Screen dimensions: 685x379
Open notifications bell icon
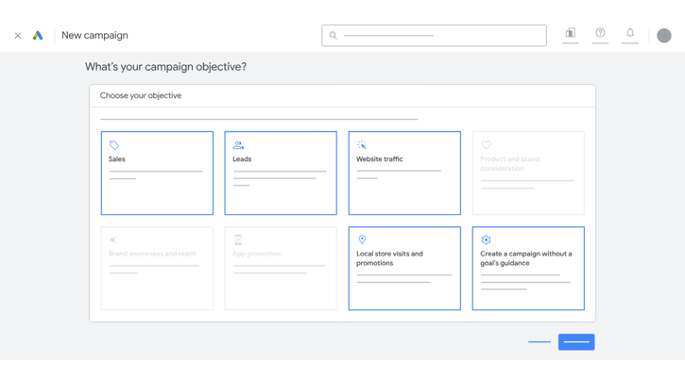630,34
